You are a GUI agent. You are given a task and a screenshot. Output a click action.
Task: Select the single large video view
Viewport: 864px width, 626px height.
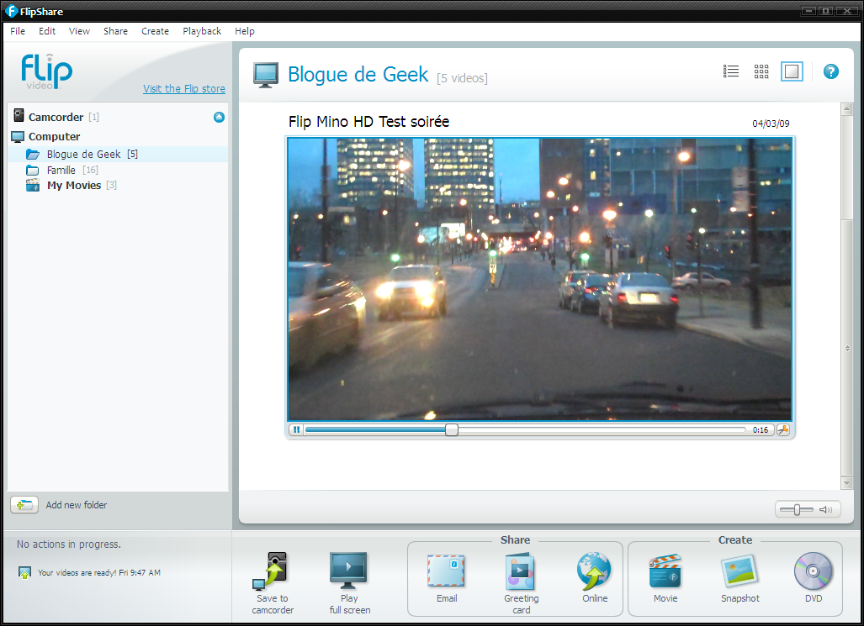tap(792, 72)
